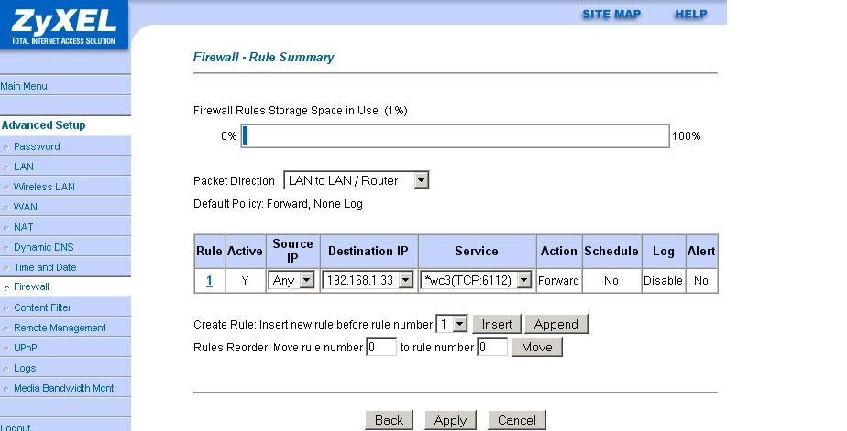This screenshot has width=847, height=431.
Task: Click the Cancel button
Action: pyautogui.click(x=517, y=420)
